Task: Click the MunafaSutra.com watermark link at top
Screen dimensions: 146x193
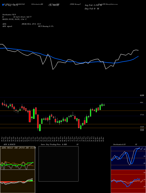Action: coord(112,4)
